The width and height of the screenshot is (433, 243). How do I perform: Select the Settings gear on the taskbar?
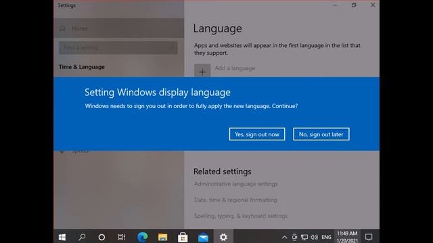tap(223, 237)
